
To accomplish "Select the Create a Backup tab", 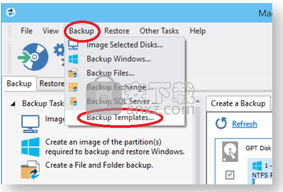I will [238, 104].
